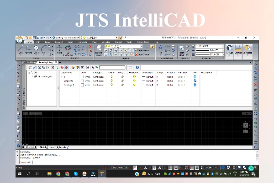Viewport: 274px width, 183px height.
Task: Toggle the print icon for NewLayer1
Action: [x=195, y=85]
